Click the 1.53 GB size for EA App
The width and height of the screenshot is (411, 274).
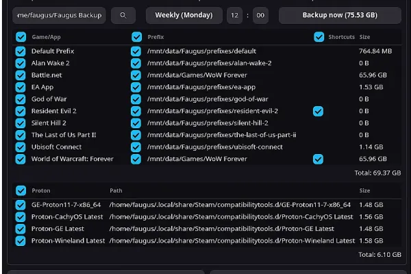(x=371, y=87)
